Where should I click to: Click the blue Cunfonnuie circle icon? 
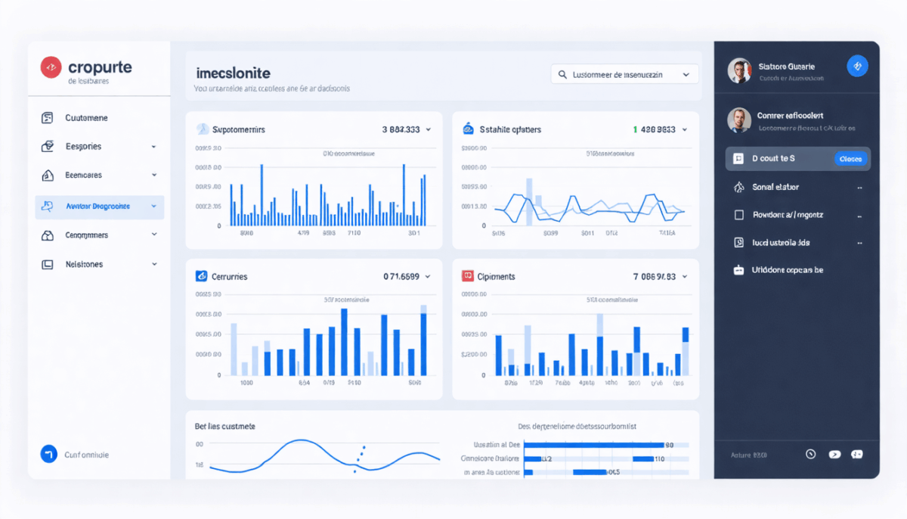point(49,454)
